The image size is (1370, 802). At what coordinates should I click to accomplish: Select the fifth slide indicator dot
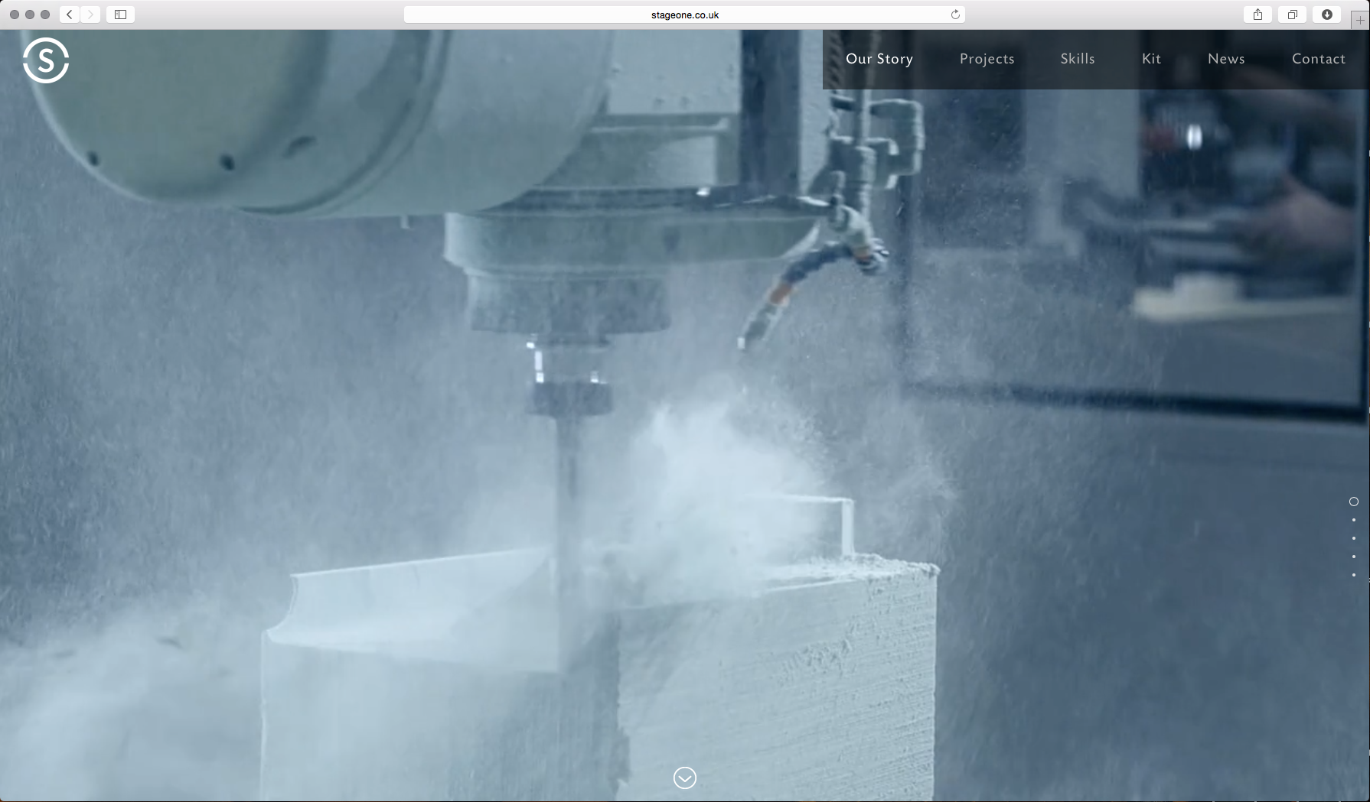click(1354, 575)
